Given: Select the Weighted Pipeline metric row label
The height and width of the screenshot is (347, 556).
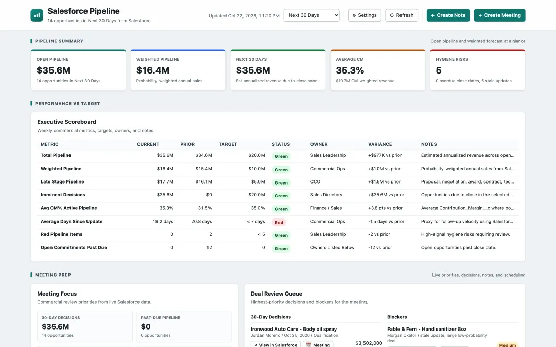Looking at the screenshot, I should click(x=61, y=169).
